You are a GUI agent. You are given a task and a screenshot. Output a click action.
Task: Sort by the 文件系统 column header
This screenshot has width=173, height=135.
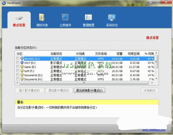101,54
